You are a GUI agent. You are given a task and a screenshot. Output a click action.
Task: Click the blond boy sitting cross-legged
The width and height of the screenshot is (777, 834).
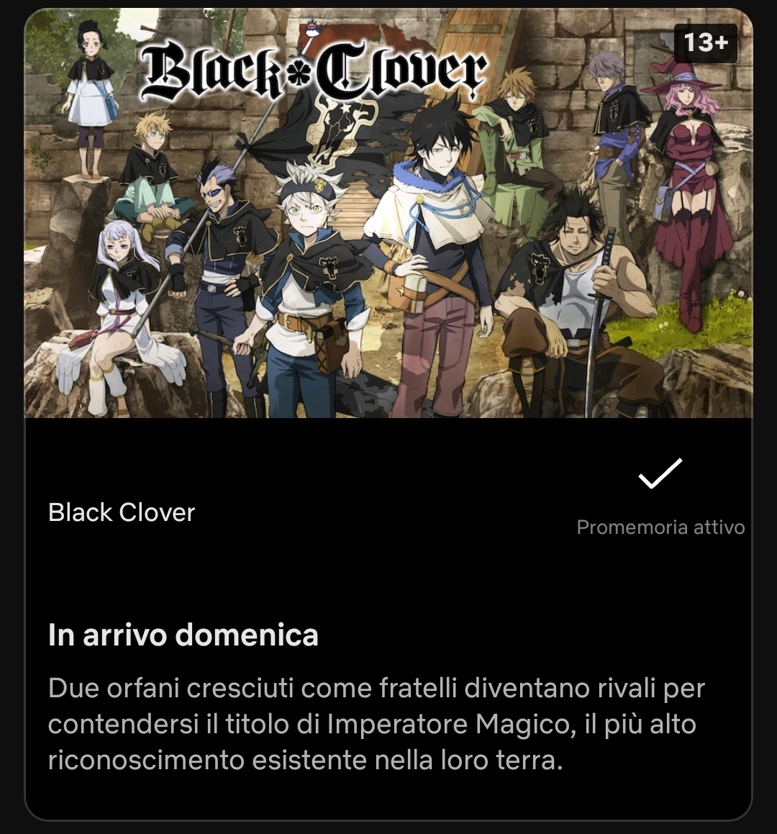pos(152,176)
